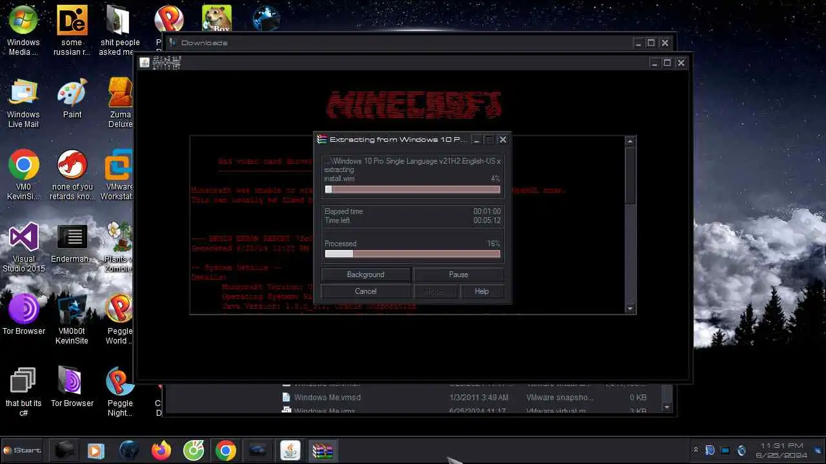The image size is (826, 464).
Task: Click Java icon in Minecraft window title
Action: click(x=145, y=63)
